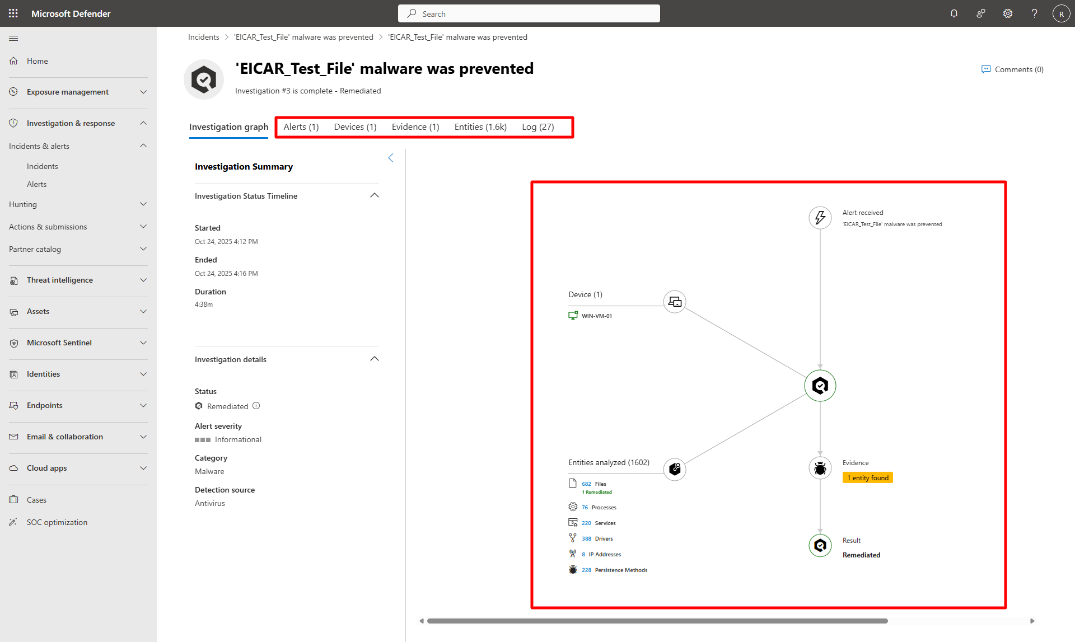The image size is (1075, 642).
Task: Expand the Hunting navigation section
Action: [x=78, y=204]
